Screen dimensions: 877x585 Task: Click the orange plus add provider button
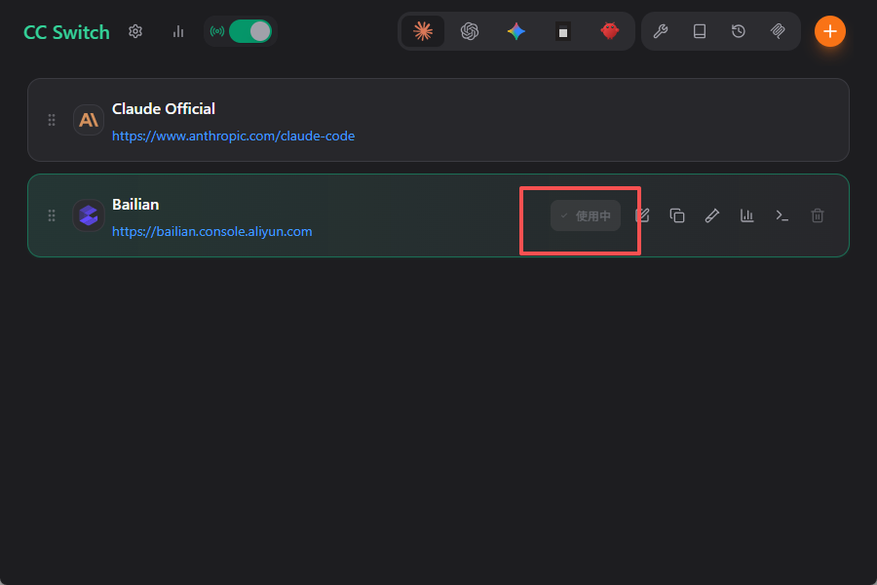(829, 31)
